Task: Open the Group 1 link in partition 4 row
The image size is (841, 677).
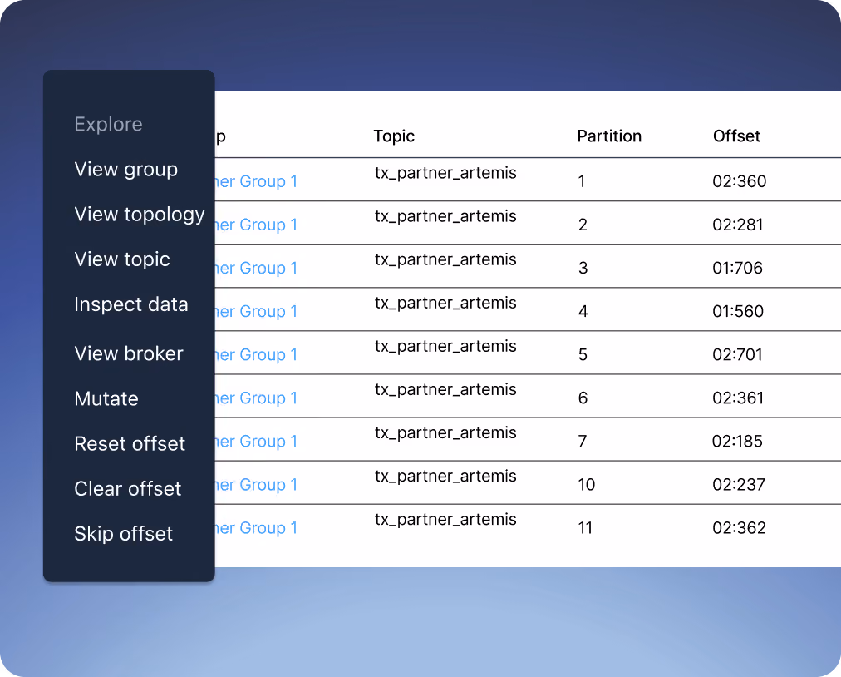Action: (x=257, y=311)
